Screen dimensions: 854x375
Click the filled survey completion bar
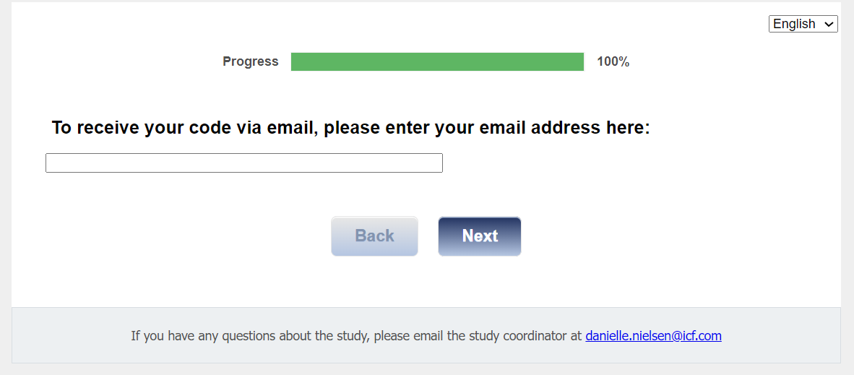(437, 62)
